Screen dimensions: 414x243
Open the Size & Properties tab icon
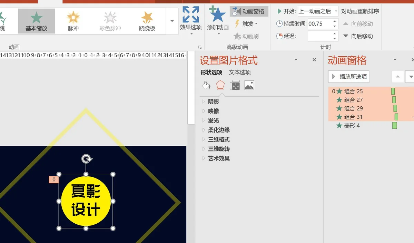(x=235, y=85)
